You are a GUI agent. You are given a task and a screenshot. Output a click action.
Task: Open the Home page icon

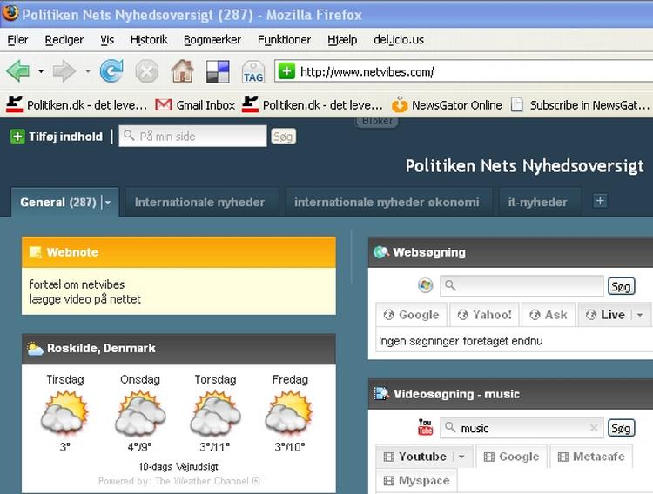coord(183,71)
